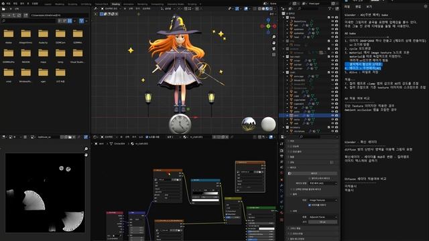
Task: Open Material properties tab icon
Action: [x=282, y=213]
